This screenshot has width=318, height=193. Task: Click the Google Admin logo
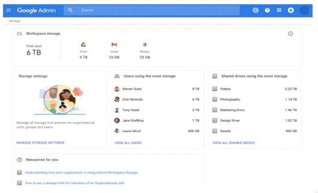tap(36, 10)
